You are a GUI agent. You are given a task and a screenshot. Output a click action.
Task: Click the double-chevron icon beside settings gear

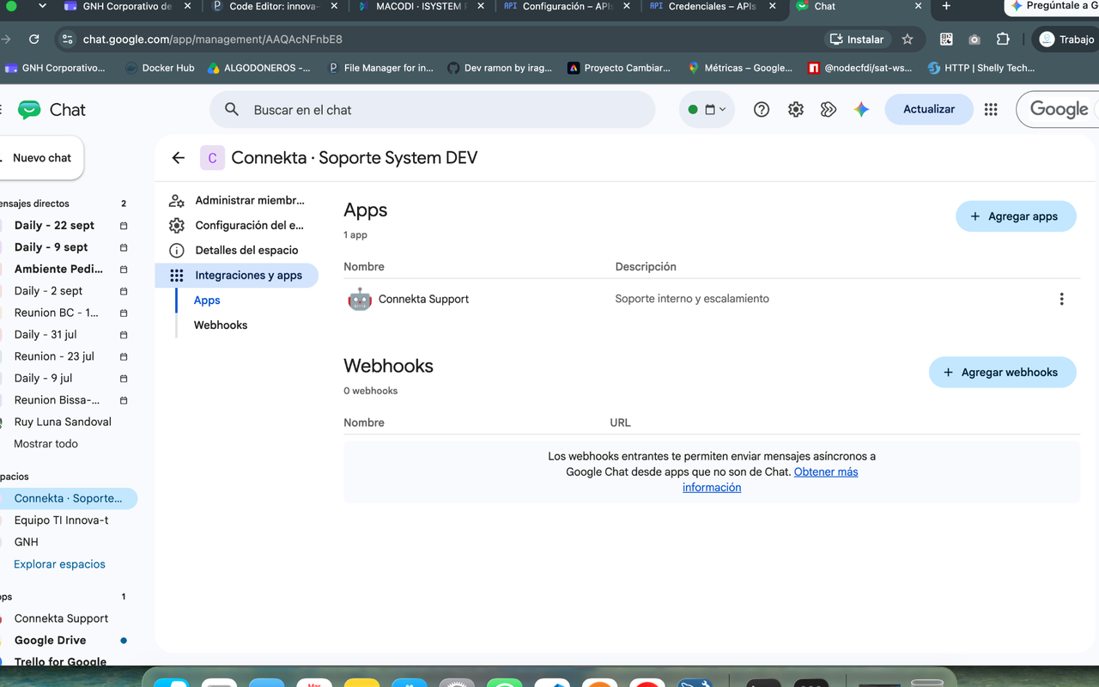click(x=829, y=110)
